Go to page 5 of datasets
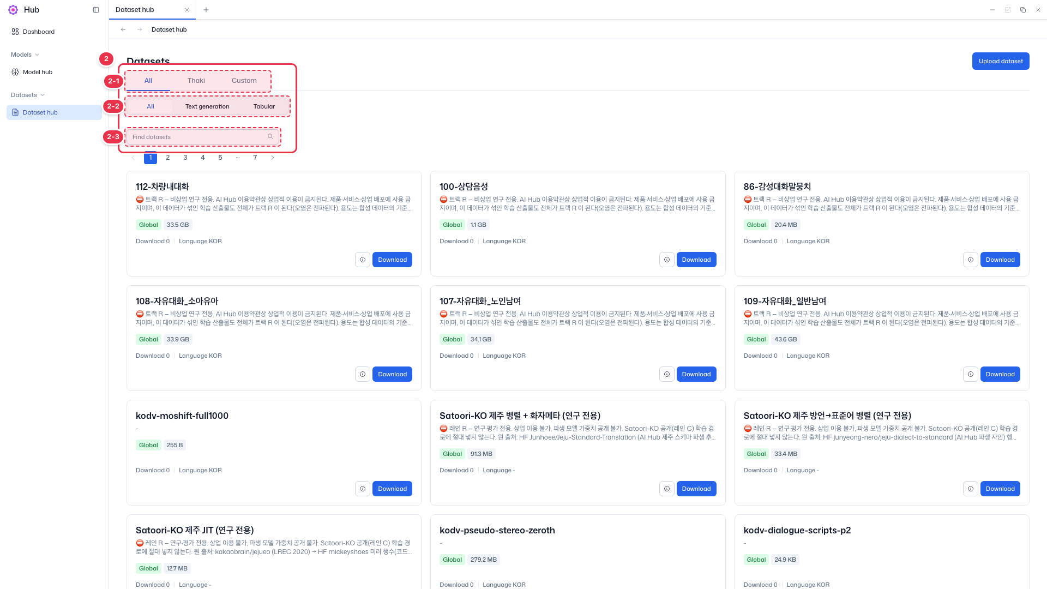The height and width of the screenshot is (589, 1047). [x=220, y=158]
